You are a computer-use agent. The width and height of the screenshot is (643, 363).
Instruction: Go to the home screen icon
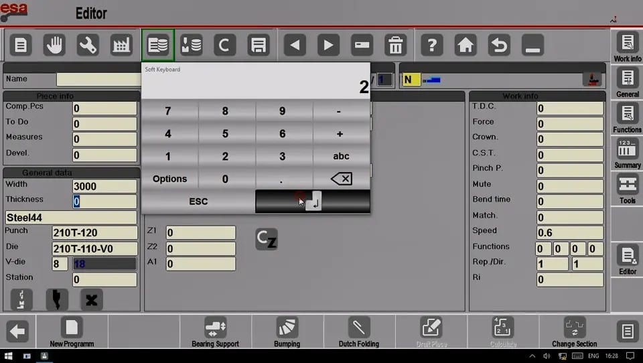pos(466,45)
